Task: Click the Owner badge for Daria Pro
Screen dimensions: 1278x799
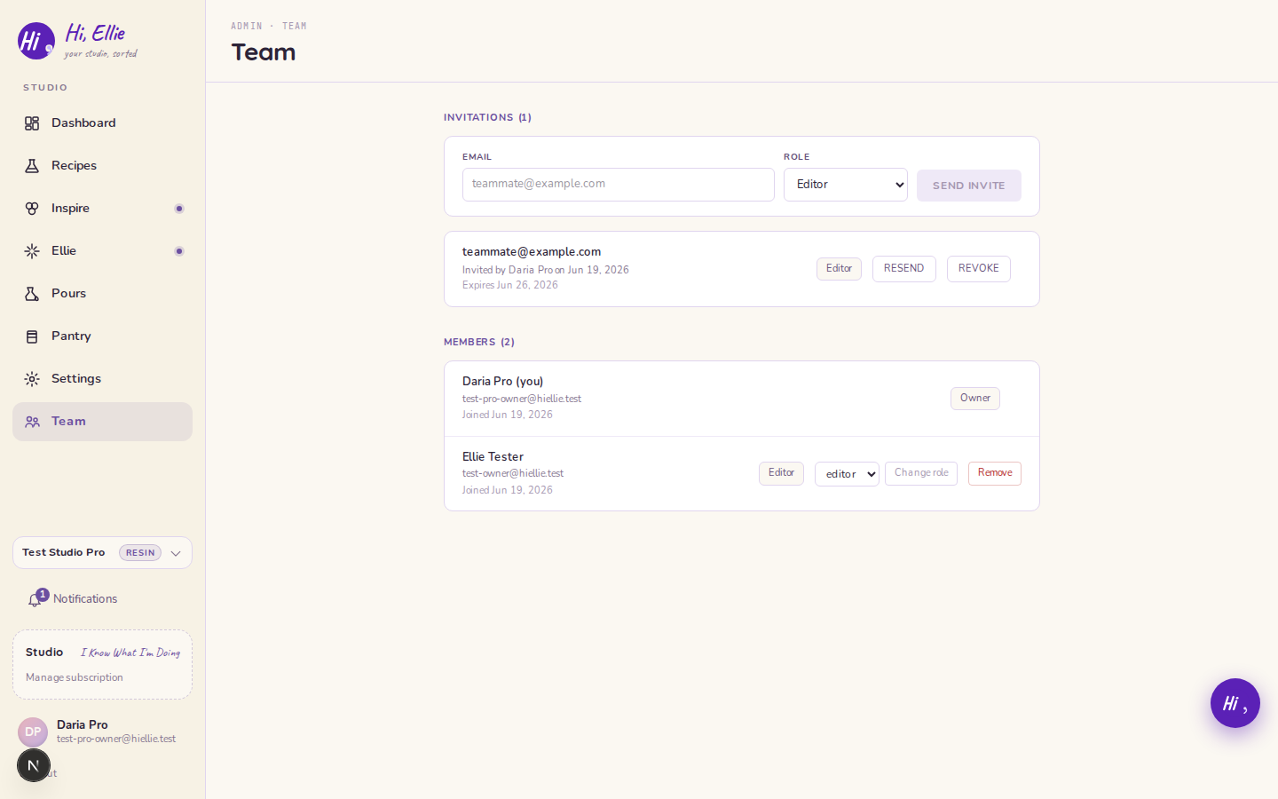Action: pyautogui.click(x=975, y=399)
